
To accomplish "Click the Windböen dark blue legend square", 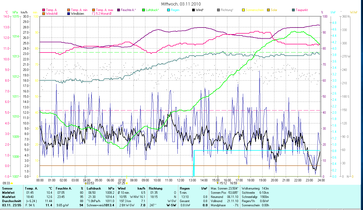I will (69, 13).
